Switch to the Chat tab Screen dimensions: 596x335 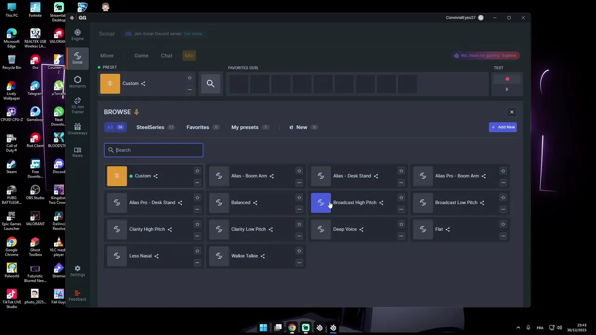(167, 56)
